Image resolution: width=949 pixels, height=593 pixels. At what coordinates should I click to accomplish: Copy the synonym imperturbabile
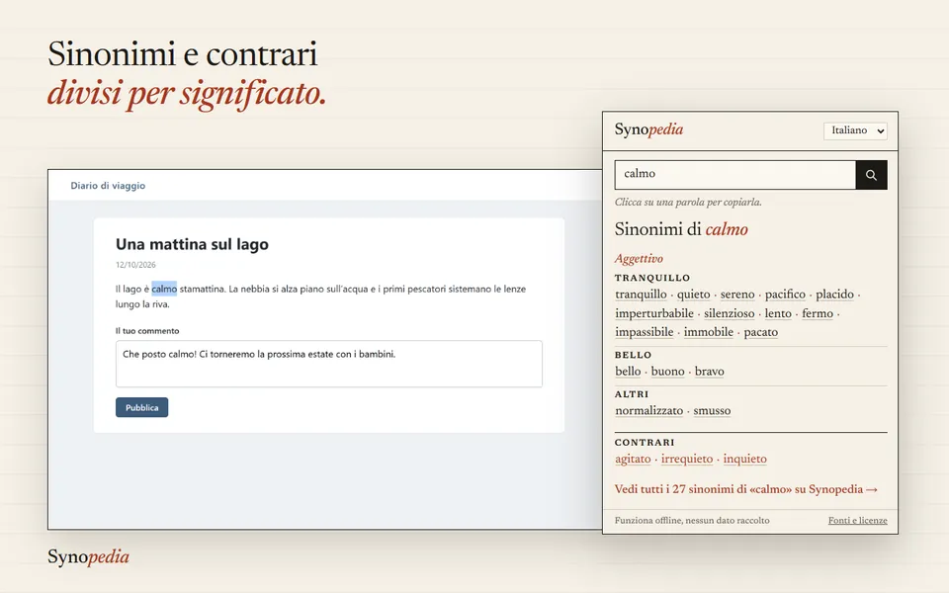coord(654,313)
